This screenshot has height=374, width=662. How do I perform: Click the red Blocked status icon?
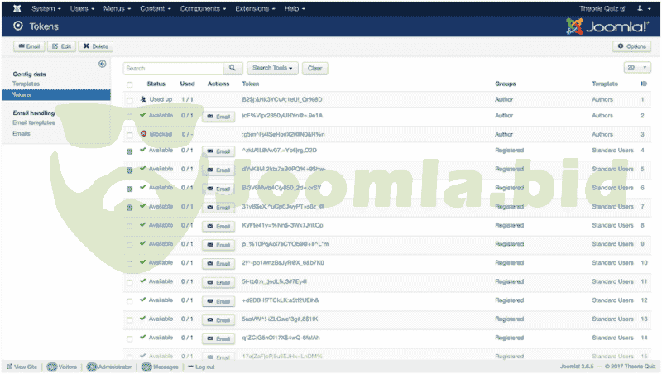[x=143, y=133]
